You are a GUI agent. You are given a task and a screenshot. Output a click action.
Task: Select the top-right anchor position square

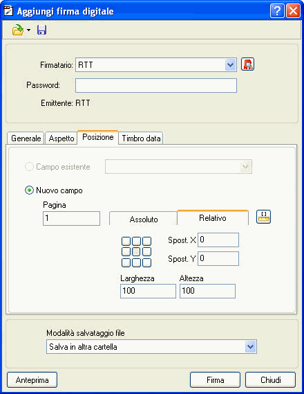[147, 241]
